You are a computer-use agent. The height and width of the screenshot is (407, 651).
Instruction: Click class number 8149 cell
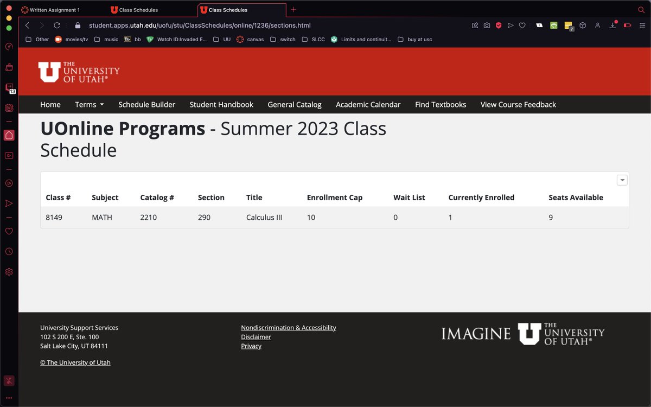coord(54,218)
